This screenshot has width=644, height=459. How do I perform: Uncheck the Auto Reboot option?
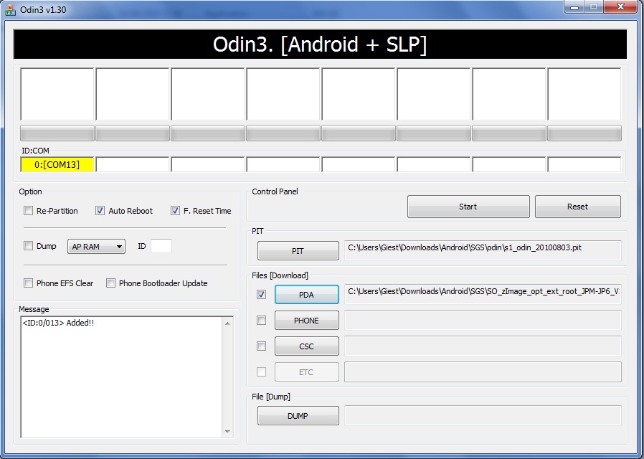100,211
